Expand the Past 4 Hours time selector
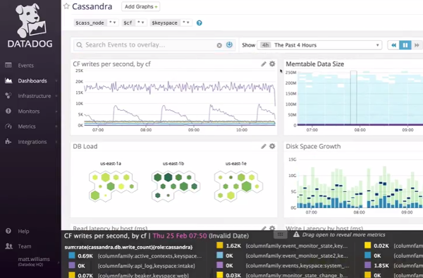 pos(319,45)
